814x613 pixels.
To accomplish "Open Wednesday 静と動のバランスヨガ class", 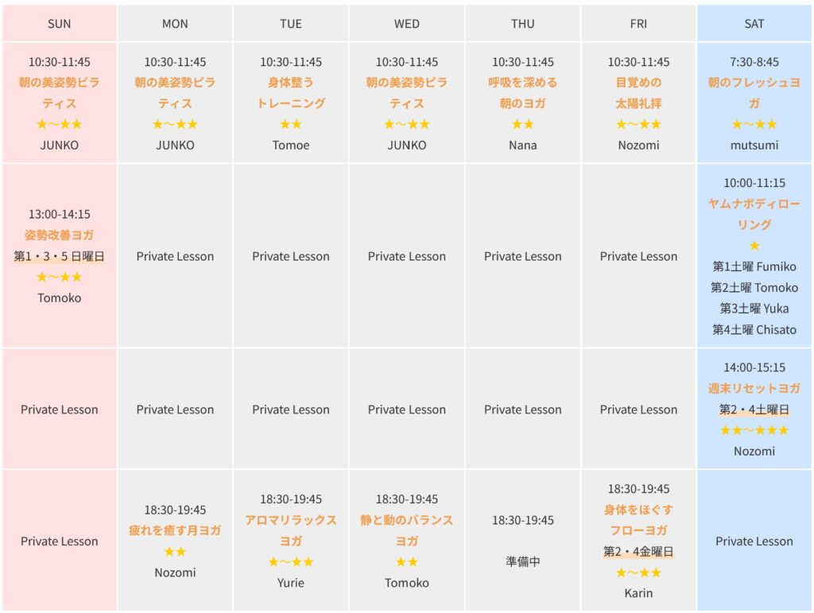I will tap(407, 530).
